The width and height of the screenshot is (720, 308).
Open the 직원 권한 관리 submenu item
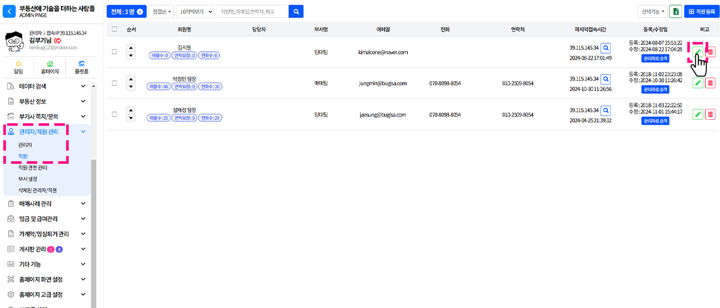point(33,168)
